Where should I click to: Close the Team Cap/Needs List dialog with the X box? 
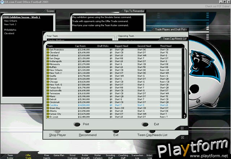[182, 128]
